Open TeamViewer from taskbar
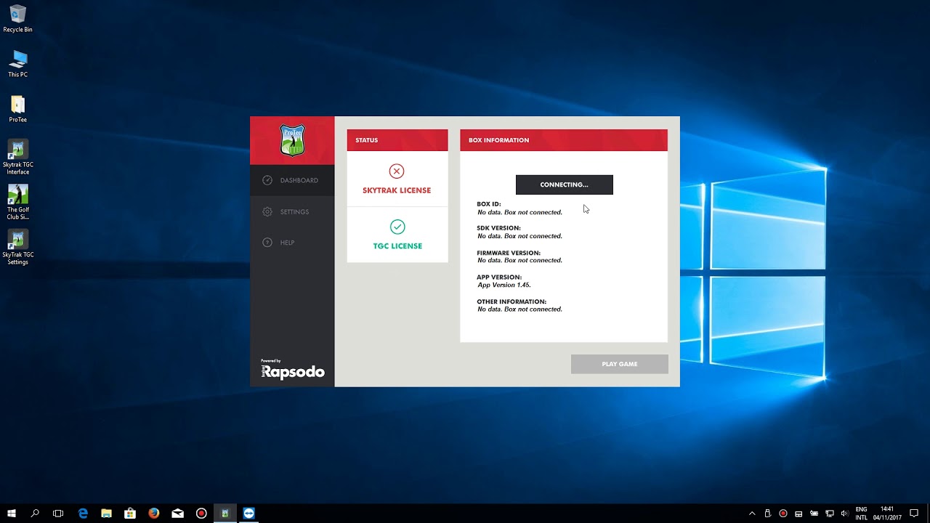This screenshot has height=523, width=930. [x=249, y=513]
